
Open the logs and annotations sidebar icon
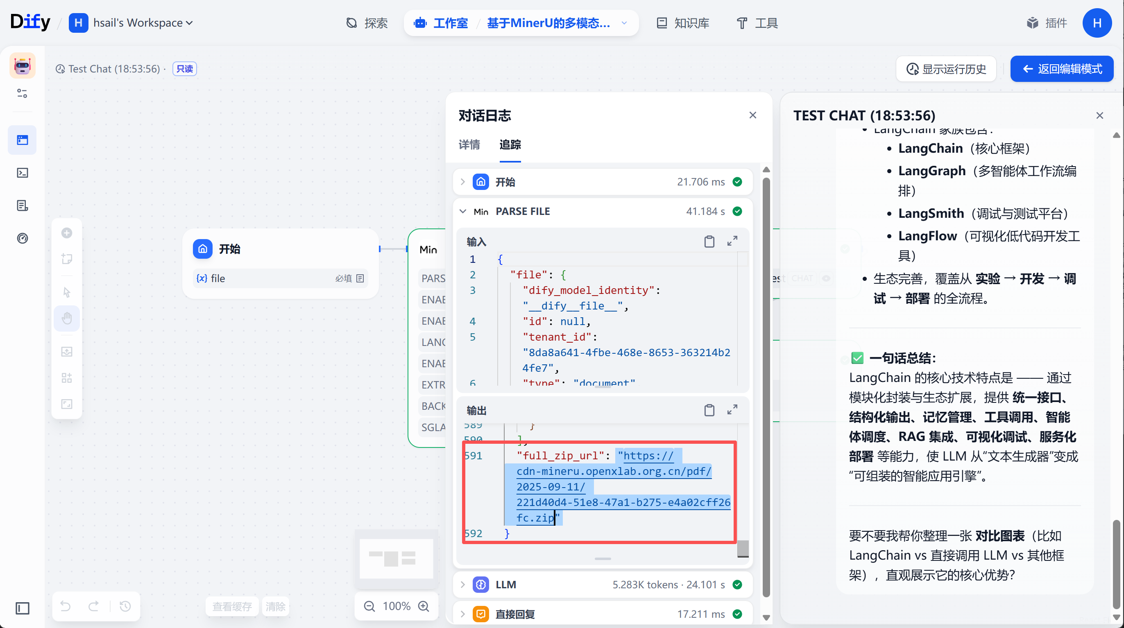[22, 206]
